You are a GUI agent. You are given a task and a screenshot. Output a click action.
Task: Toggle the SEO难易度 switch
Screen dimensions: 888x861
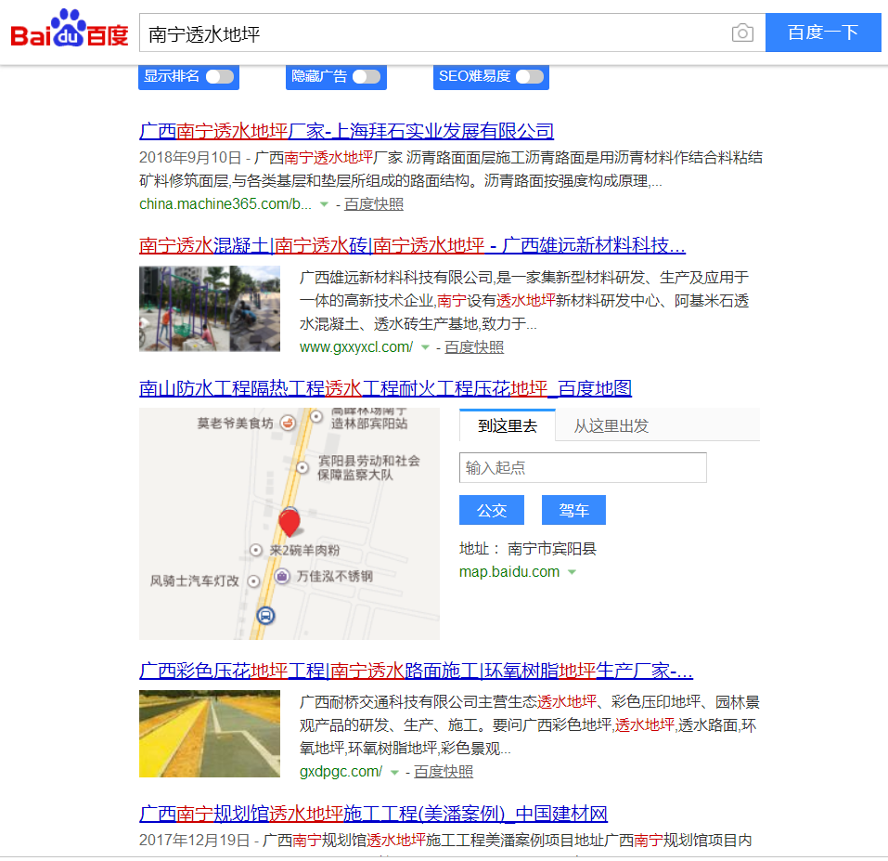(x=530, y=76)
